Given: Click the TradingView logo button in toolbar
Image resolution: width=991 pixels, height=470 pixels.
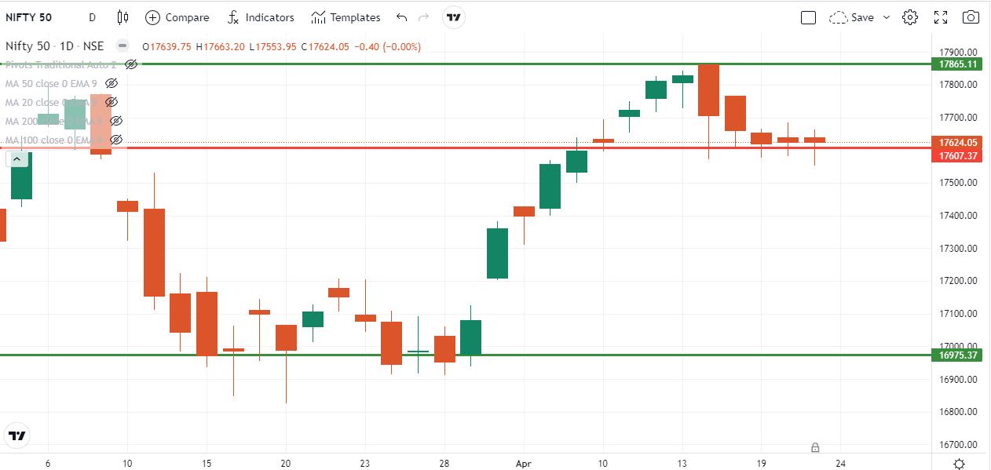Looking at the screenshot, I should coord(454,17).
